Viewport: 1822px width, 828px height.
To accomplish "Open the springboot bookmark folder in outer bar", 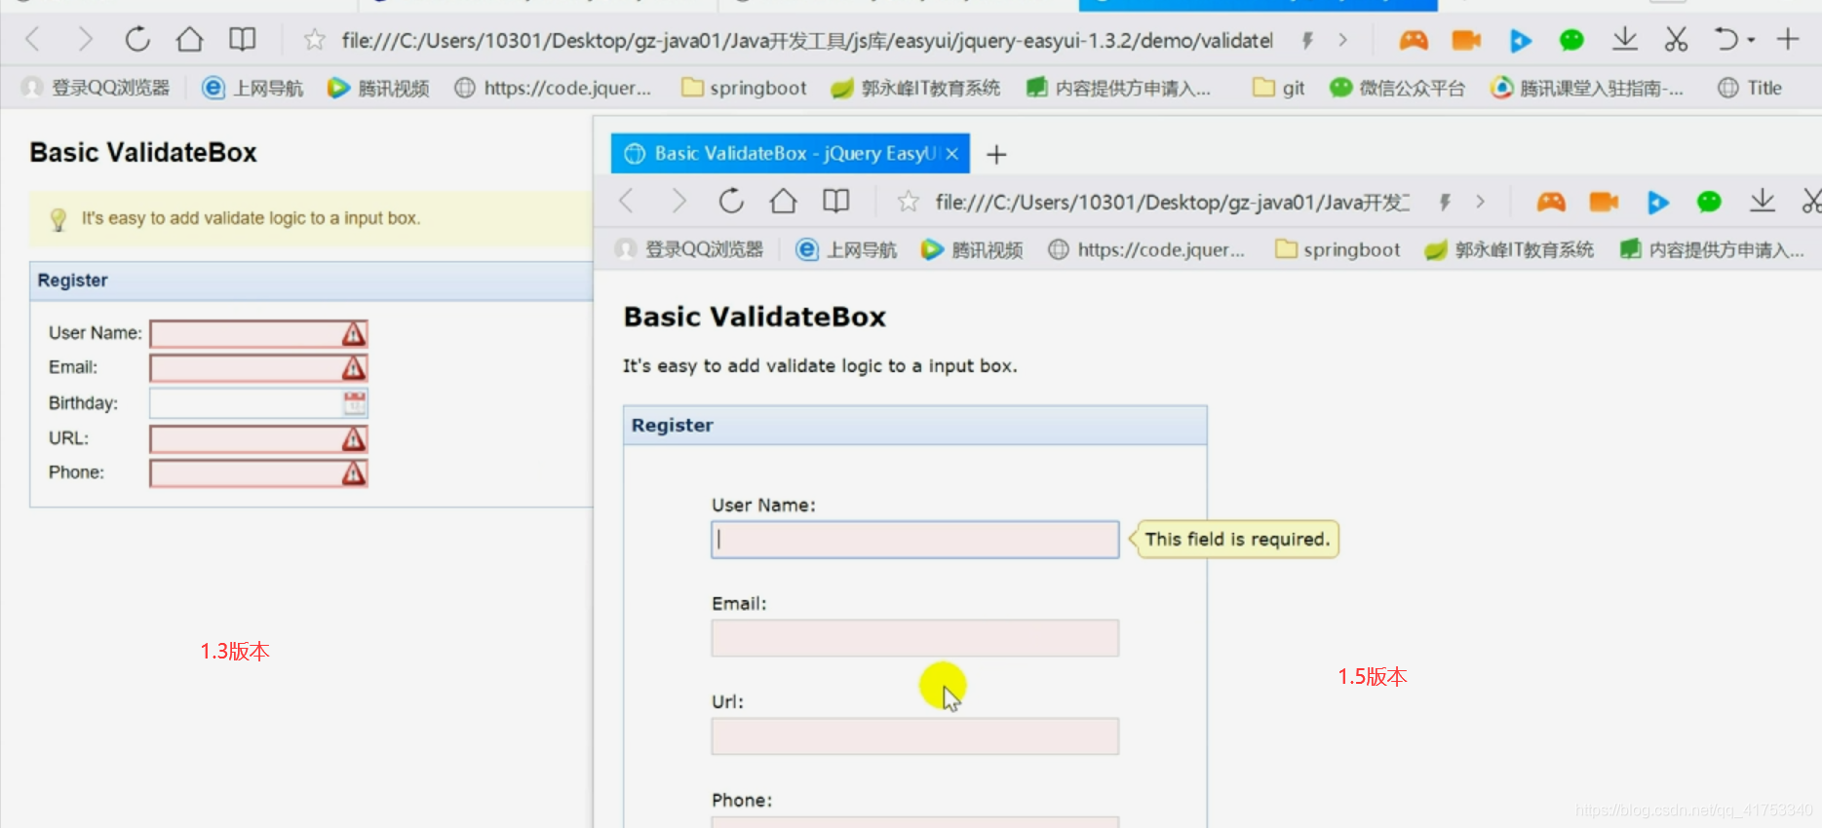I will [x=745, y=88].
